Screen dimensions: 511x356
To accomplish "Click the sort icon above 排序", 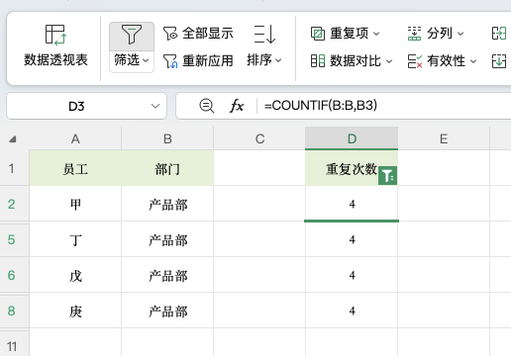I will tap(264, 34).
